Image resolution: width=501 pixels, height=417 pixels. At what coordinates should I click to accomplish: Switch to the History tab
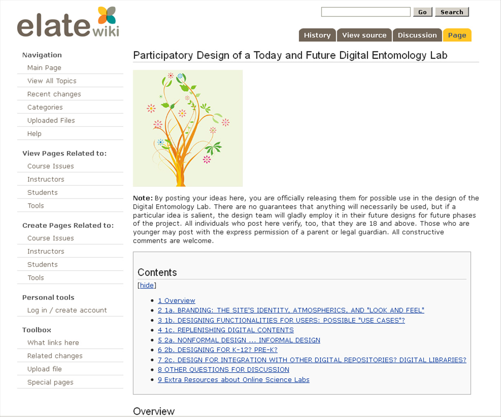point(317,35)
